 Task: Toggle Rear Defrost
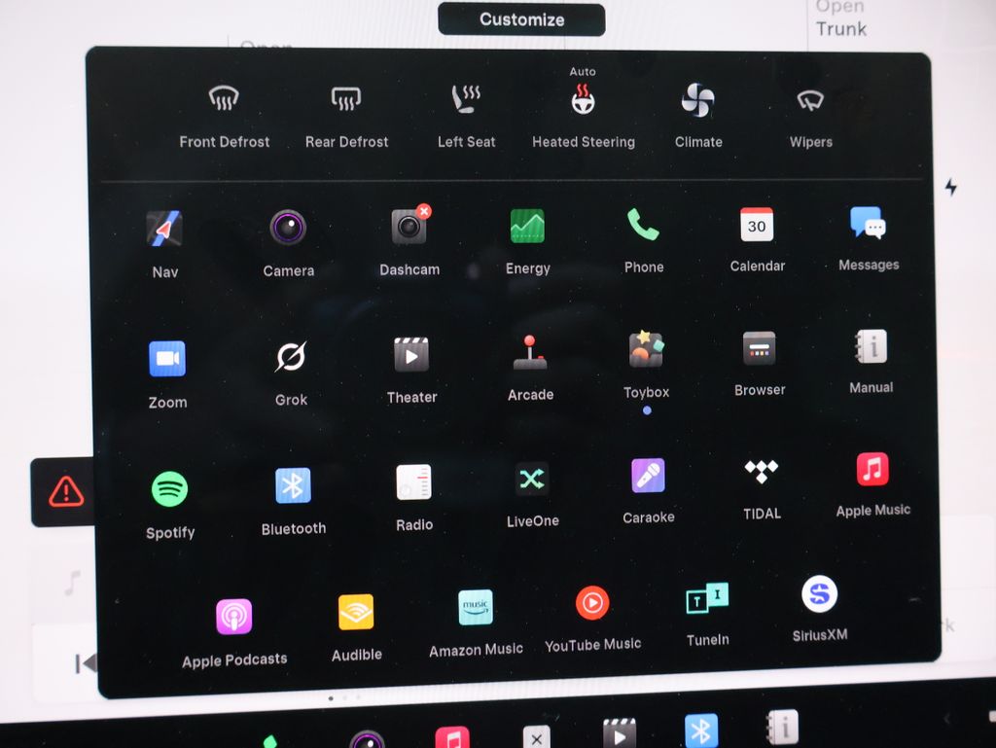[346, 99]
